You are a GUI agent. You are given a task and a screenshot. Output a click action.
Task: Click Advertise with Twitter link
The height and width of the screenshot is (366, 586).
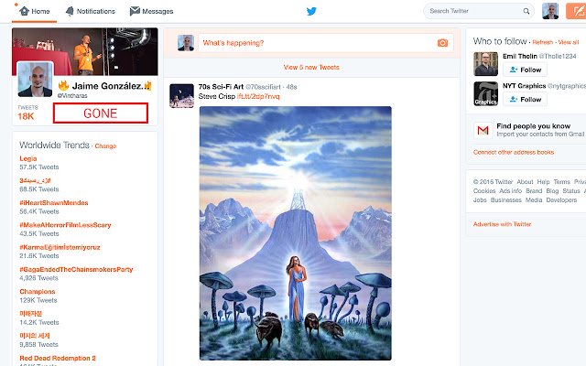[x=502, y=224]
